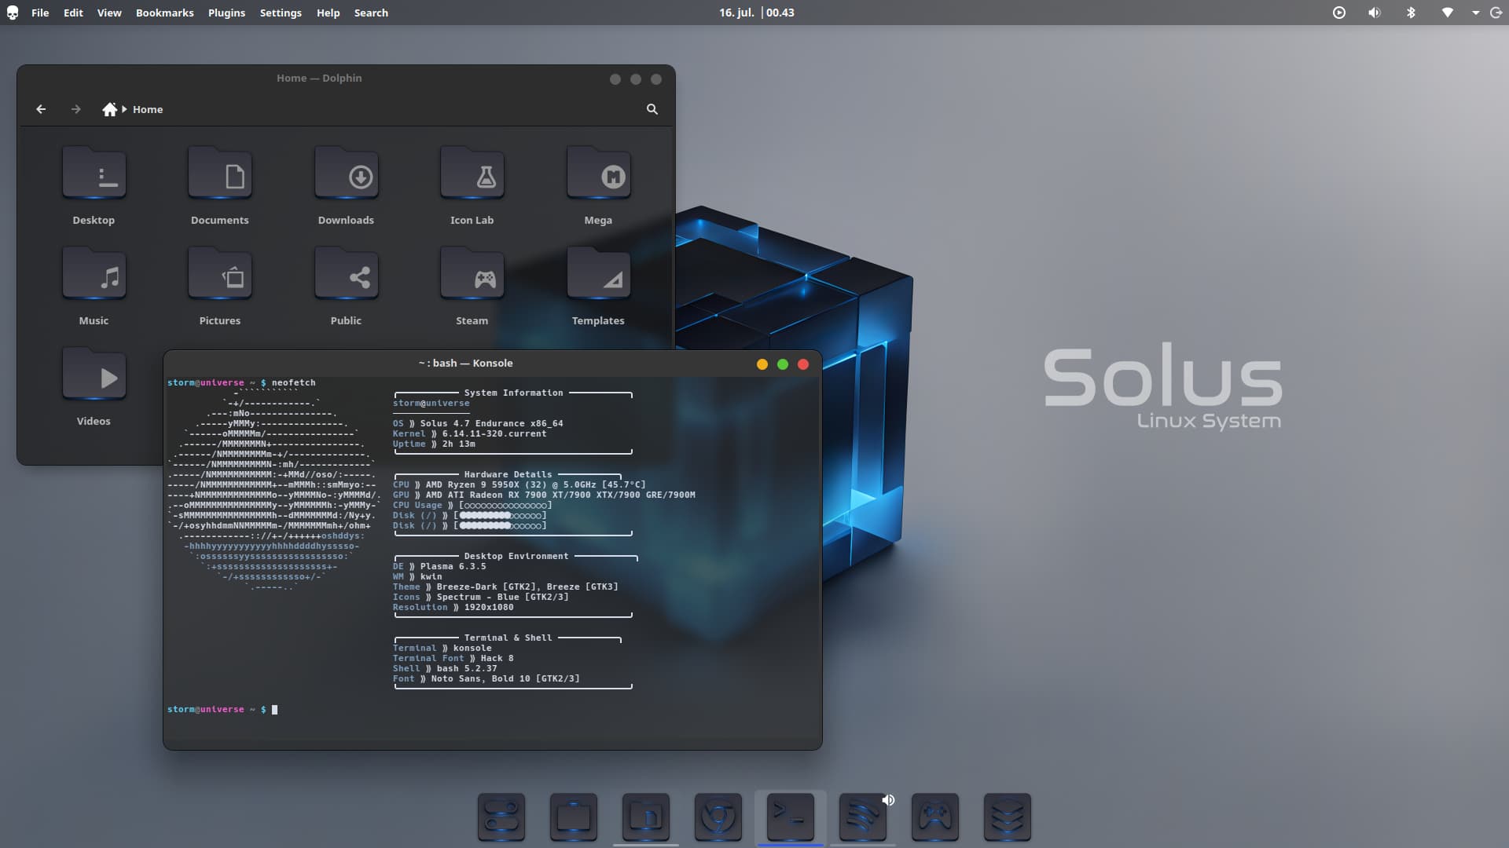The image size is (1509, 848).
Task: Click the logout button in panel
Action: point(1496,13)
